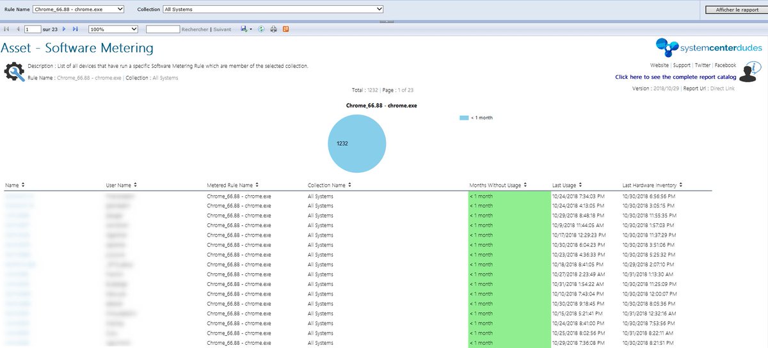
Task: Click Afficher le rapport button
Action: (x=735, y=10)
